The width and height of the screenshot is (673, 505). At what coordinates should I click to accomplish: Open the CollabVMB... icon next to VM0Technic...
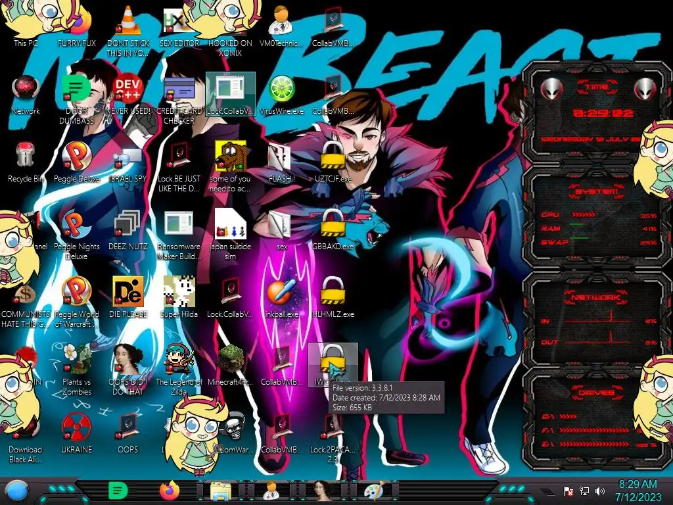pos(333,26)
